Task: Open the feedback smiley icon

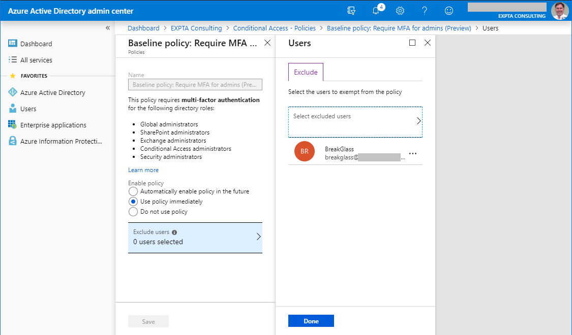Action: coord(449,11)
